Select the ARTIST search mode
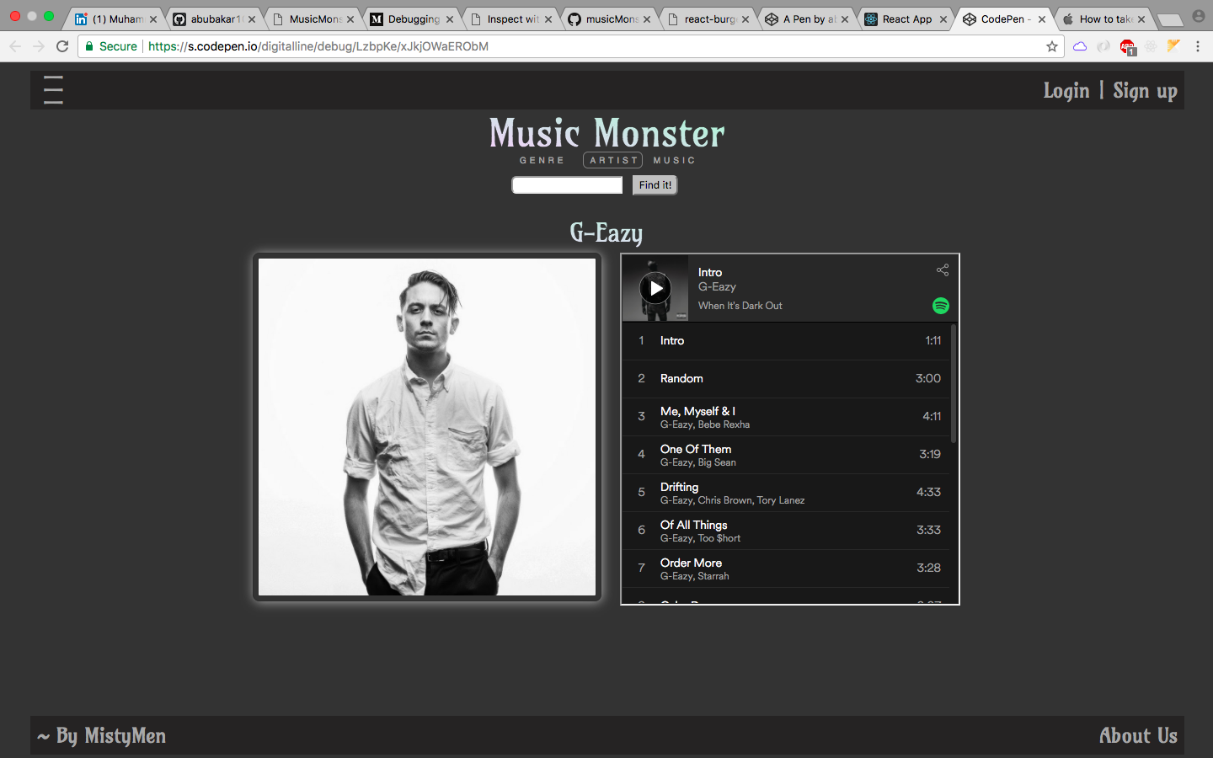Image resolution: width=1213 pixels, height=758 pixels. click(x=613, y=160)
